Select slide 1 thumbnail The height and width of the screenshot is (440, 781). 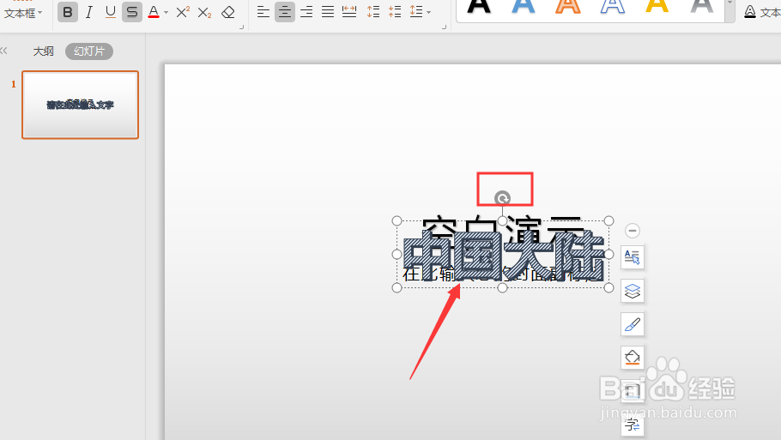click(x=80, y=105)
